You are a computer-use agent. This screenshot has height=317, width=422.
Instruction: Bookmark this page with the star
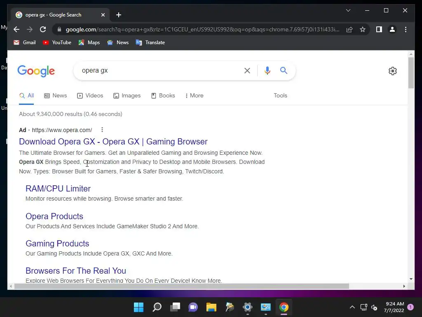point(363,29)
